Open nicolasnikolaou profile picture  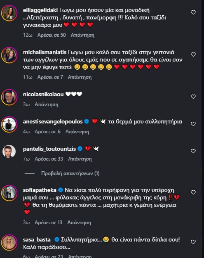pyautogui.click(x=9, y=97)
